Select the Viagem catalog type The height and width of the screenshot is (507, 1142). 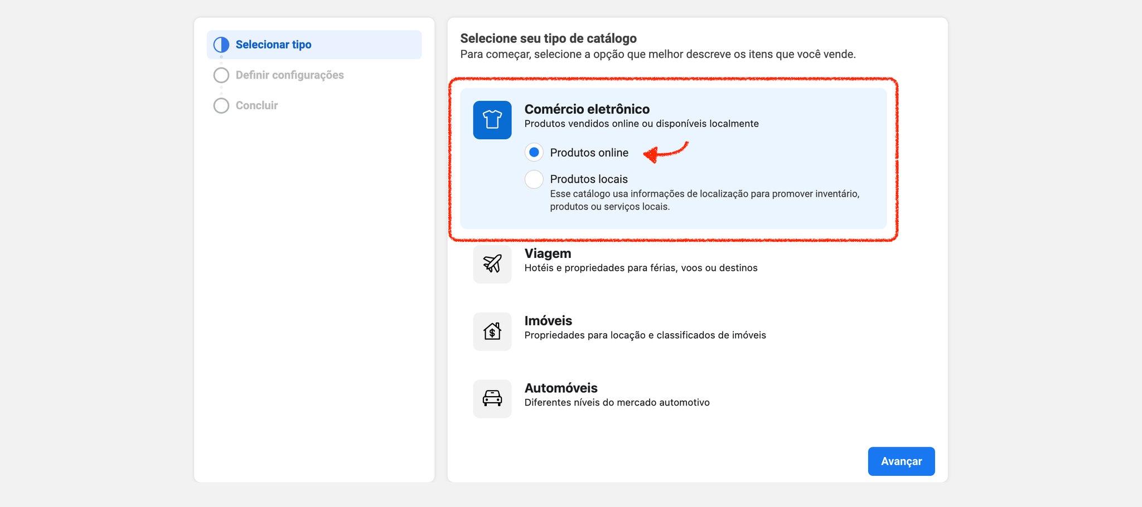[673, 264]
